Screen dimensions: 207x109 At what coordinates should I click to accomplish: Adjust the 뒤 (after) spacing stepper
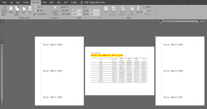coord(99,14)
